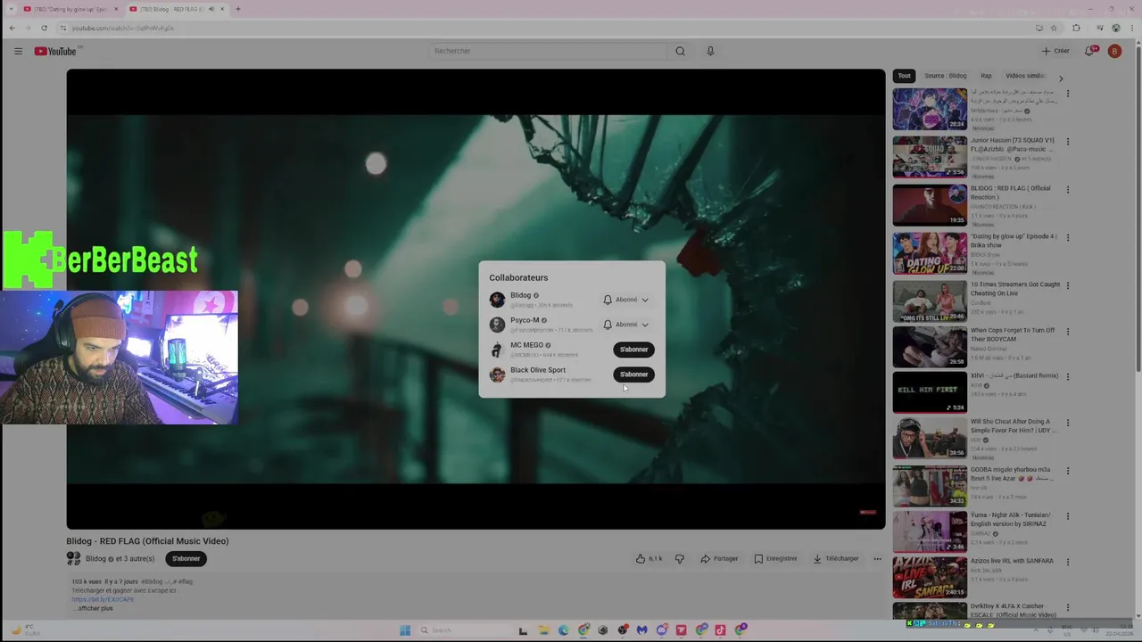Open 'Junior Hassen [73 SQUAD V1]' thumbnail
Viewport: 1142px width, 642px height.
(930, 156)
